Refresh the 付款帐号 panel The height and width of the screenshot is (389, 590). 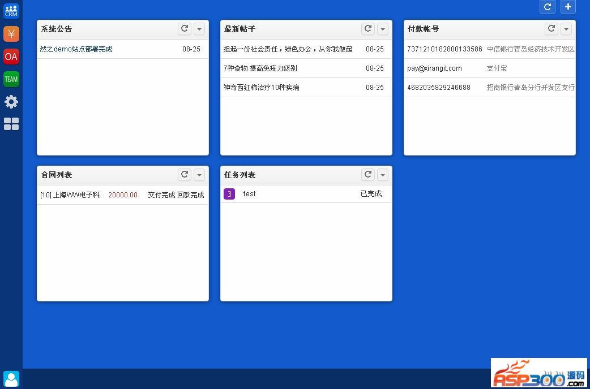551,29
